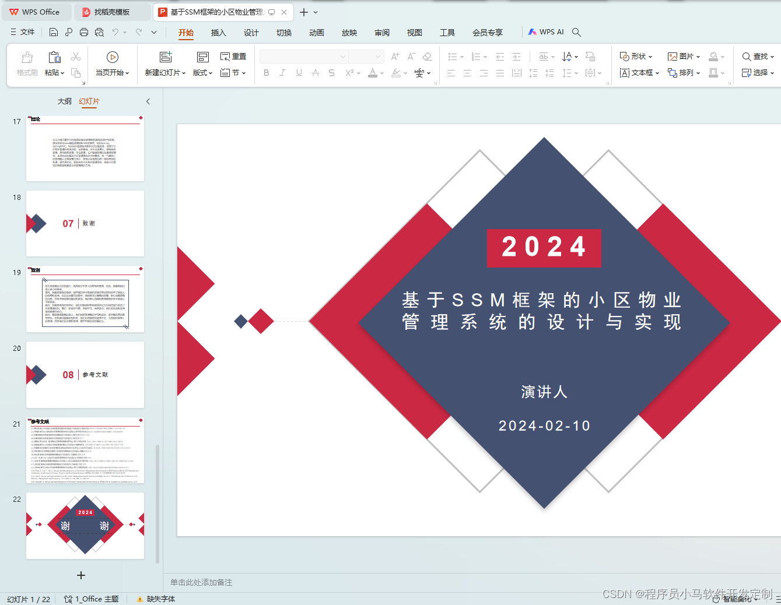Click the 缺失字体 missing fonts warning
The height and width of the screenshot is (605, 781).
[155, 599]
